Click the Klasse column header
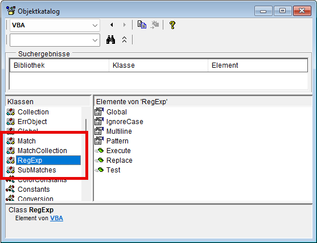 pyautogui.click(x=158, y=65)
